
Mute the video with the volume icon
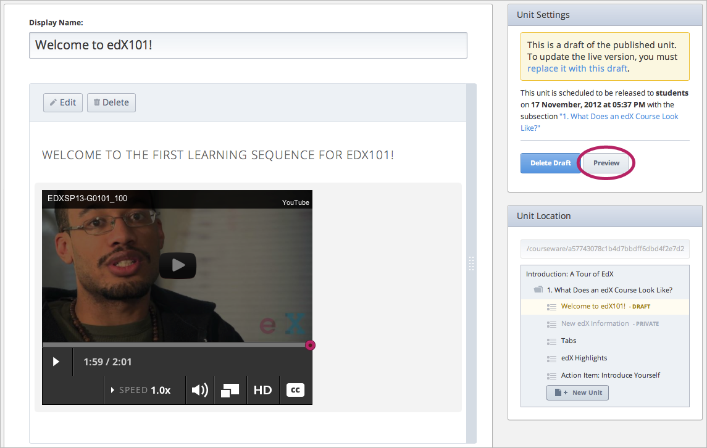[x=199, y=390]
